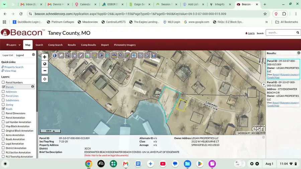This screenshot has height=169, width=301.
Task: Close the Layer List panel
Action: tap(33, 55)
